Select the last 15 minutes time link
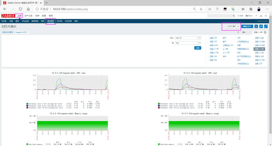Screen dimensions: 272x146 [x=260, y=42]
